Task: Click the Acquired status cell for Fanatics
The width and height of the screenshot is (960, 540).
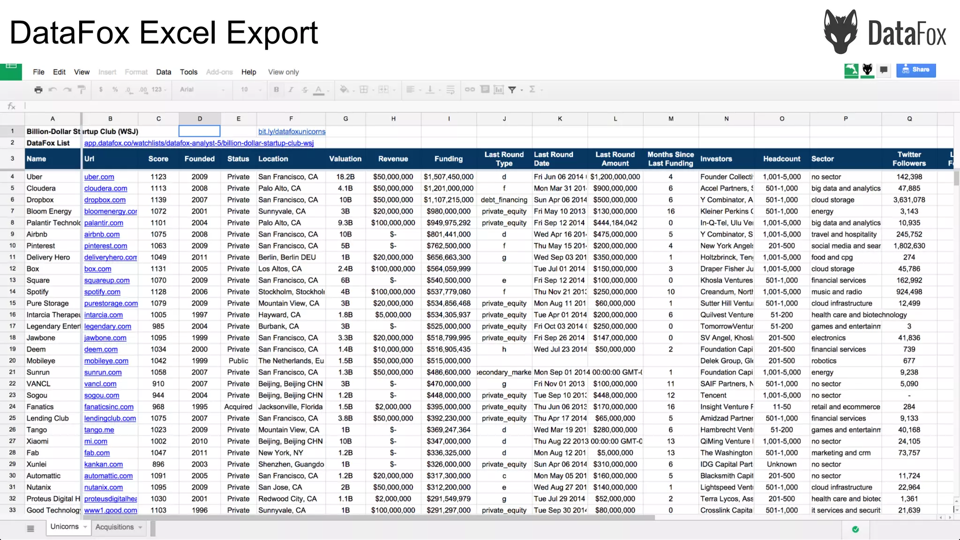Action: pos(238,407)
